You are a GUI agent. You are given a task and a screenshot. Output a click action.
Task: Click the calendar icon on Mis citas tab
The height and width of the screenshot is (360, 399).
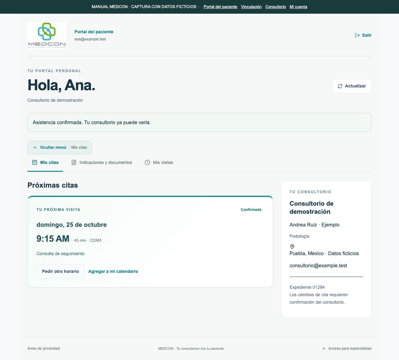(35, 162)
